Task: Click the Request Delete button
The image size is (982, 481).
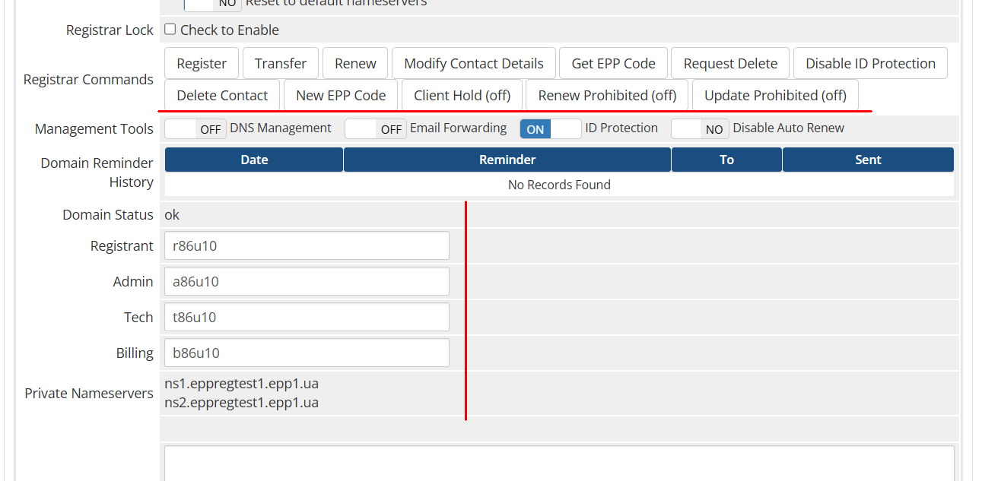Action: (730, 64)
